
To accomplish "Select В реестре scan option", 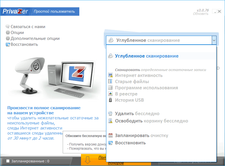I will click(x=126, y=94).
